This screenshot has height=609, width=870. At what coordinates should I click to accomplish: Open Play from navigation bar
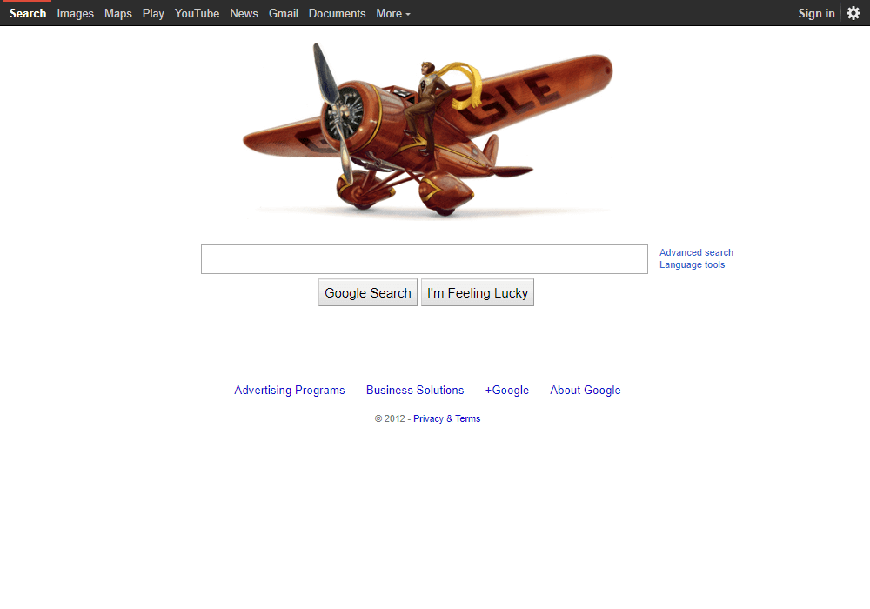click(153, 13)
